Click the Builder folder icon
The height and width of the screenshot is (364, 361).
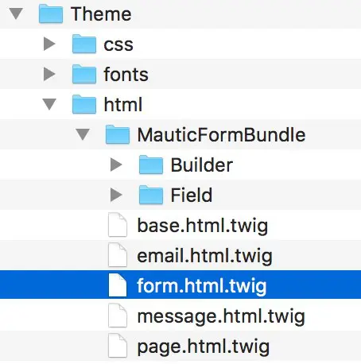coord(151,165)
